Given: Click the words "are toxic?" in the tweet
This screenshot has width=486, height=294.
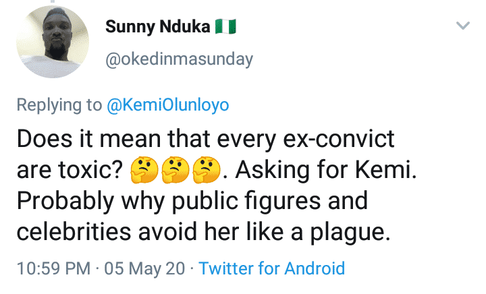Looking at the screenshot, I should (x=67, y=172).
